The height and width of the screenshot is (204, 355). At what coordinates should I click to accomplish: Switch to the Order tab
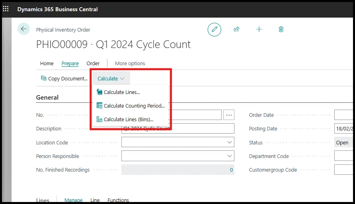click(x=93, y=64)
